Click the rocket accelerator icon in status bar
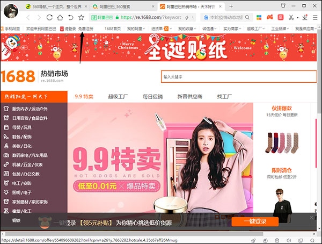 coord(254,240)
